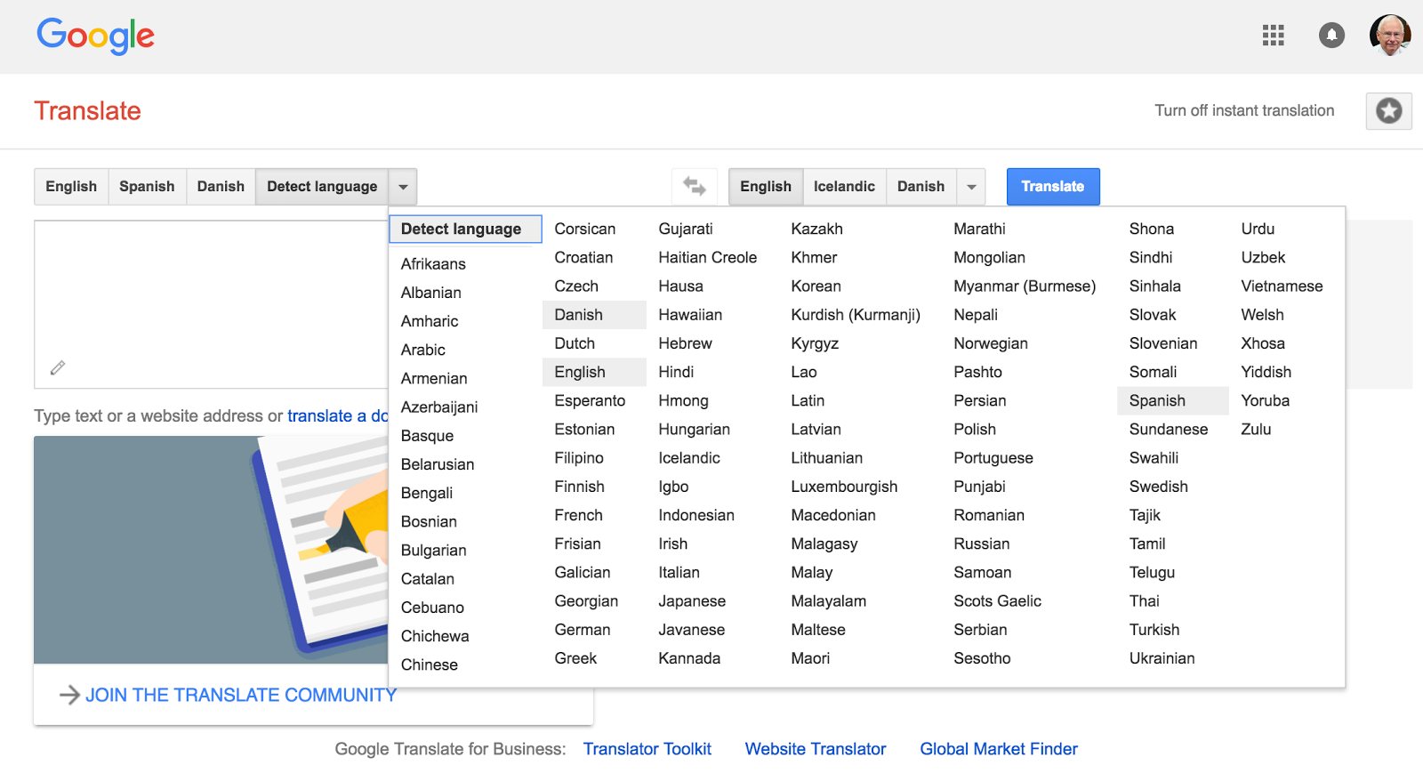Select Welsh from the list

tap(1262, 315)
